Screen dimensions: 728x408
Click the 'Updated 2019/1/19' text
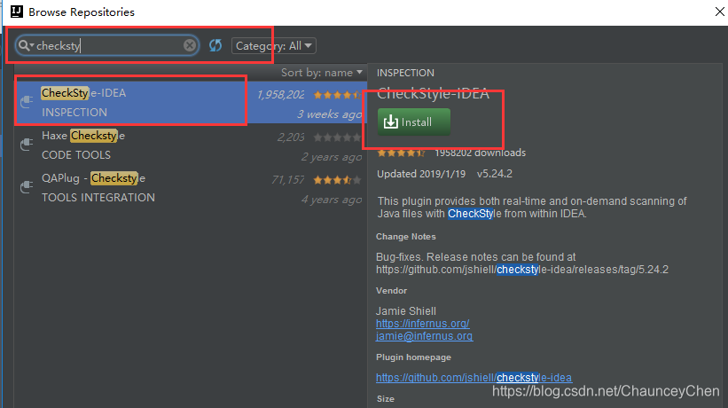421,174
